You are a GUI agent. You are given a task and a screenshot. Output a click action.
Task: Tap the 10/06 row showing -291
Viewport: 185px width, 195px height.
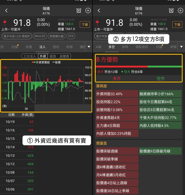tap(17, 189)
